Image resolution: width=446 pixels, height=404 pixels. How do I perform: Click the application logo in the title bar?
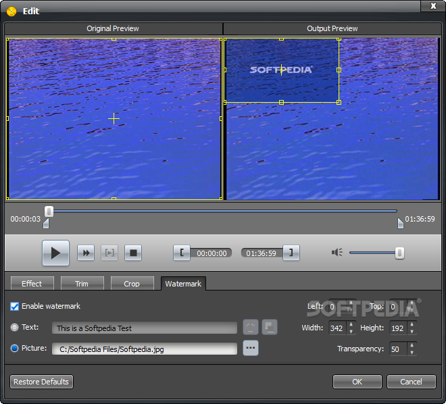(11, 11)
